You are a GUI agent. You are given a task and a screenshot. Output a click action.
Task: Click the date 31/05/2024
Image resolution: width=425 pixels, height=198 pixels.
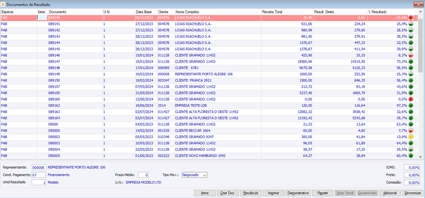coord(143,93)
